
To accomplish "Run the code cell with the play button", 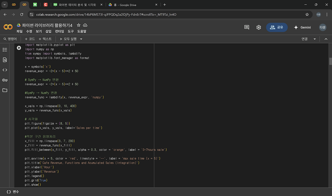I will tap(19, 48).
